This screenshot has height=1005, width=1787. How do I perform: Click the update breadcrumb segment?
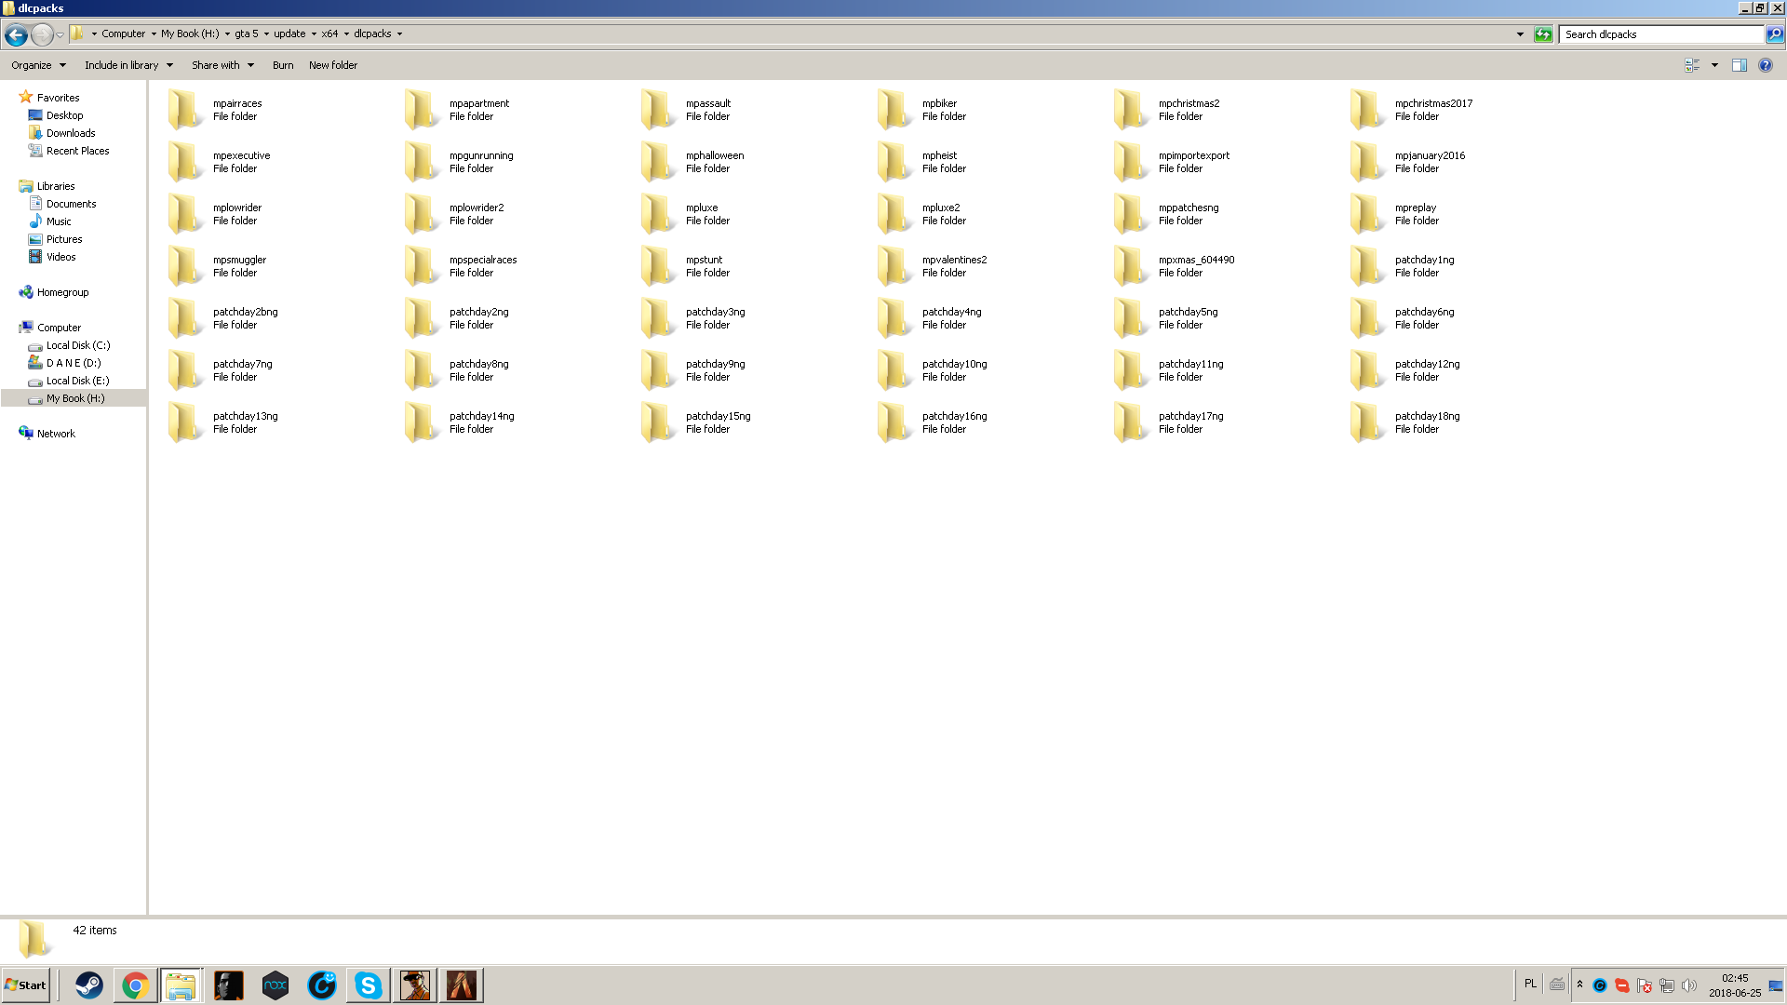pos(289,33)
